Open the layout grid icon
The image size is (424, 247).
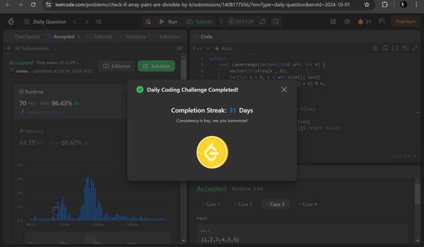point(333,22)
